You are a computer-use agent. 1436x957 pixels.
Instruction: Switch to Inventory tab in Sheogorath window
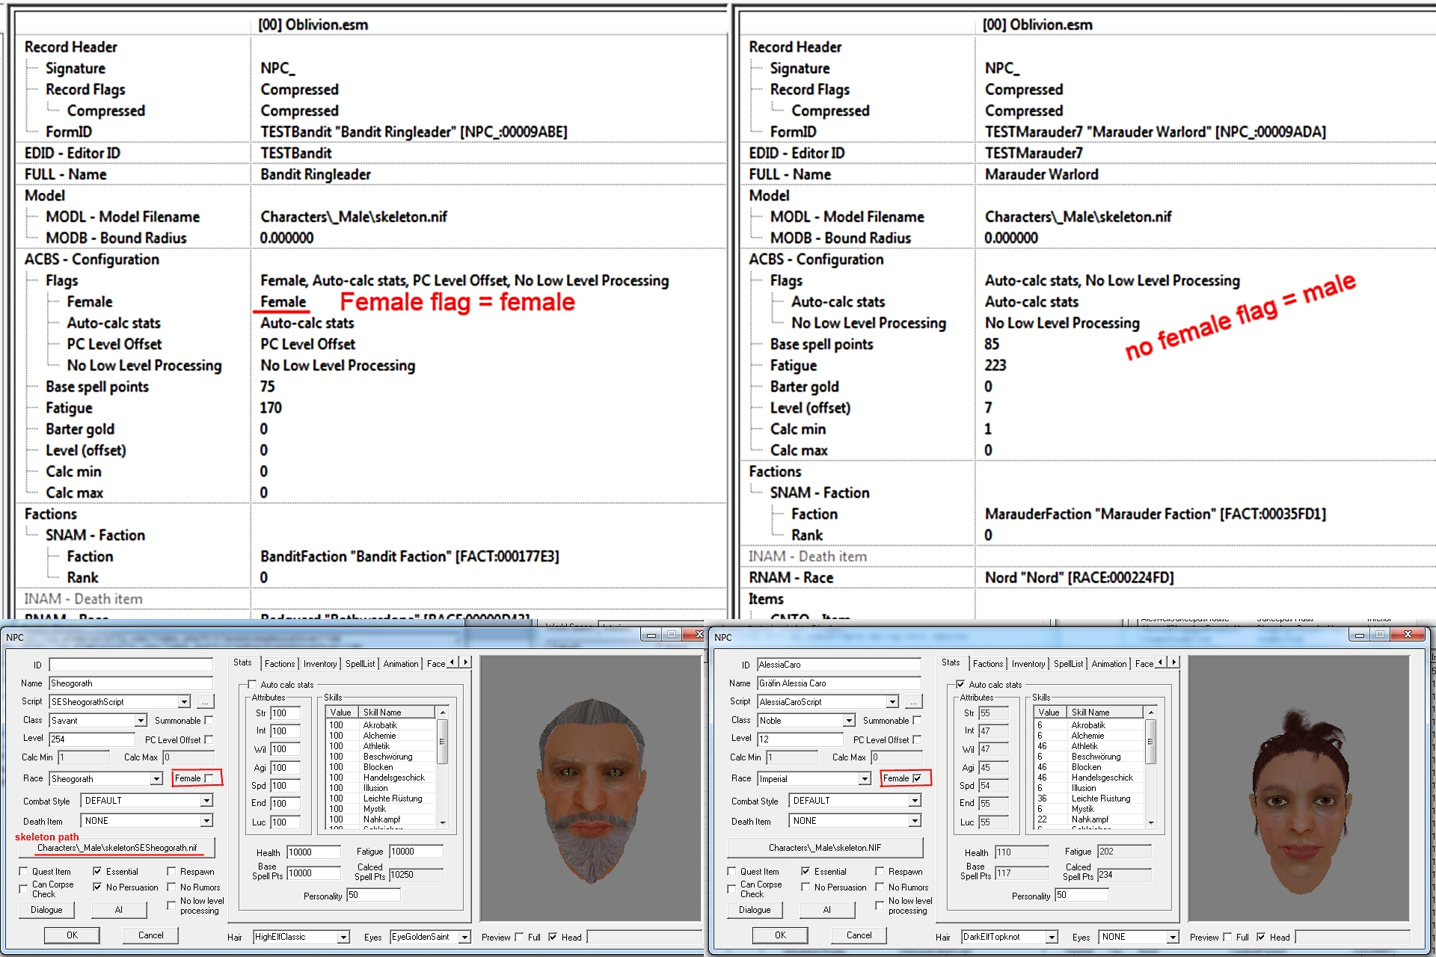pyautogui.click(x=320, y=664)
